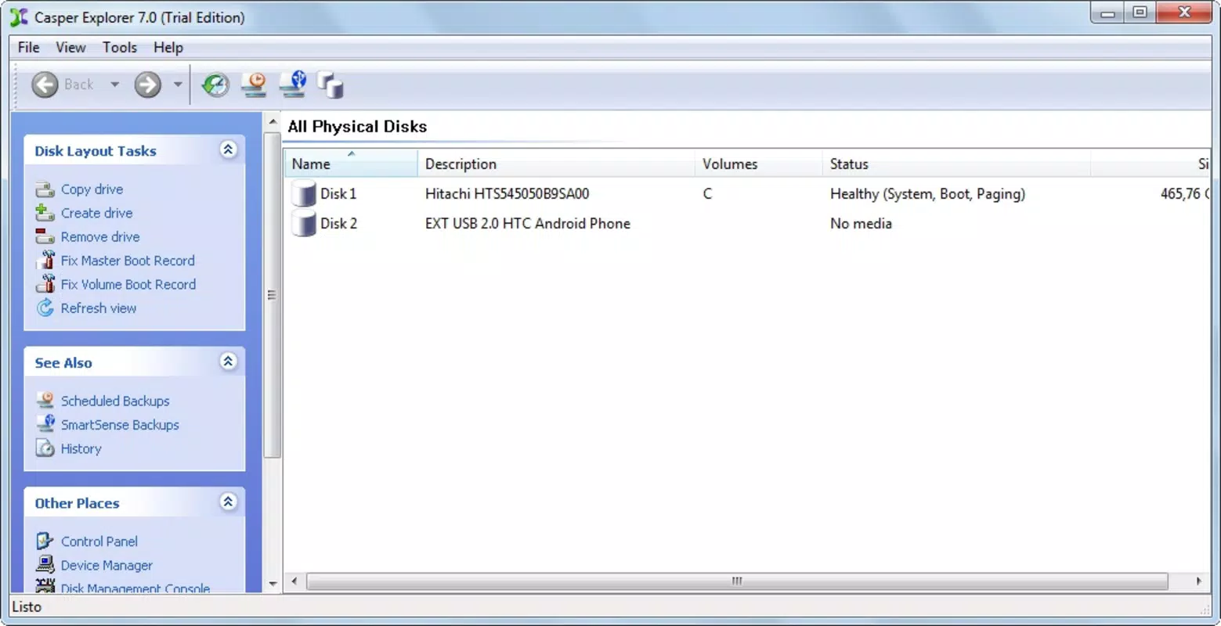Click the Casper Explorer title bar app icon
The image size is (1221, 626).
click(19, 17)
